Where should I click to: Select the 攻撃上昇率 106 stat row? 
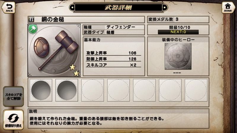tap(113, 53)
